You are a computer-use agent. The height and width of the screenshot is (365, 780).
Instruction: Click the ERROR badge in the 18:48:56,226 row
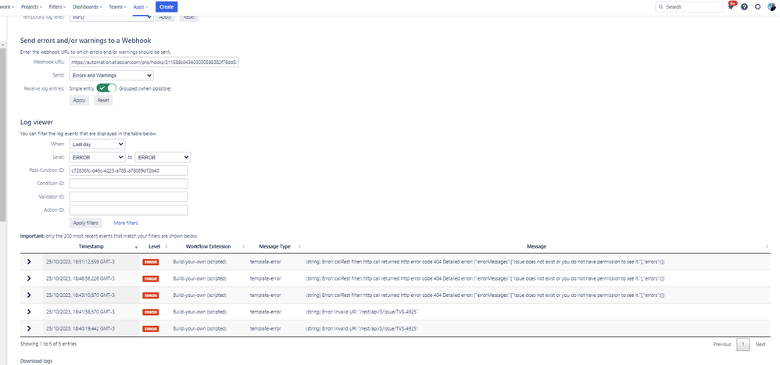pyautogui.click(x=151, y=279)
